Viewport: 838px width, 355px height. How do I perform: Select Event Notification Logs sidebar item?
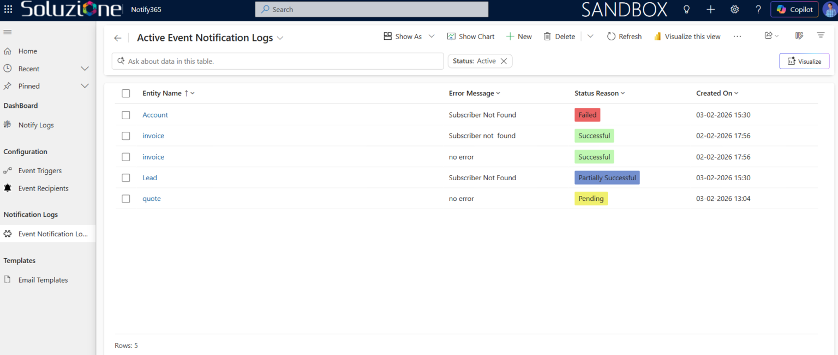[48, 234]
